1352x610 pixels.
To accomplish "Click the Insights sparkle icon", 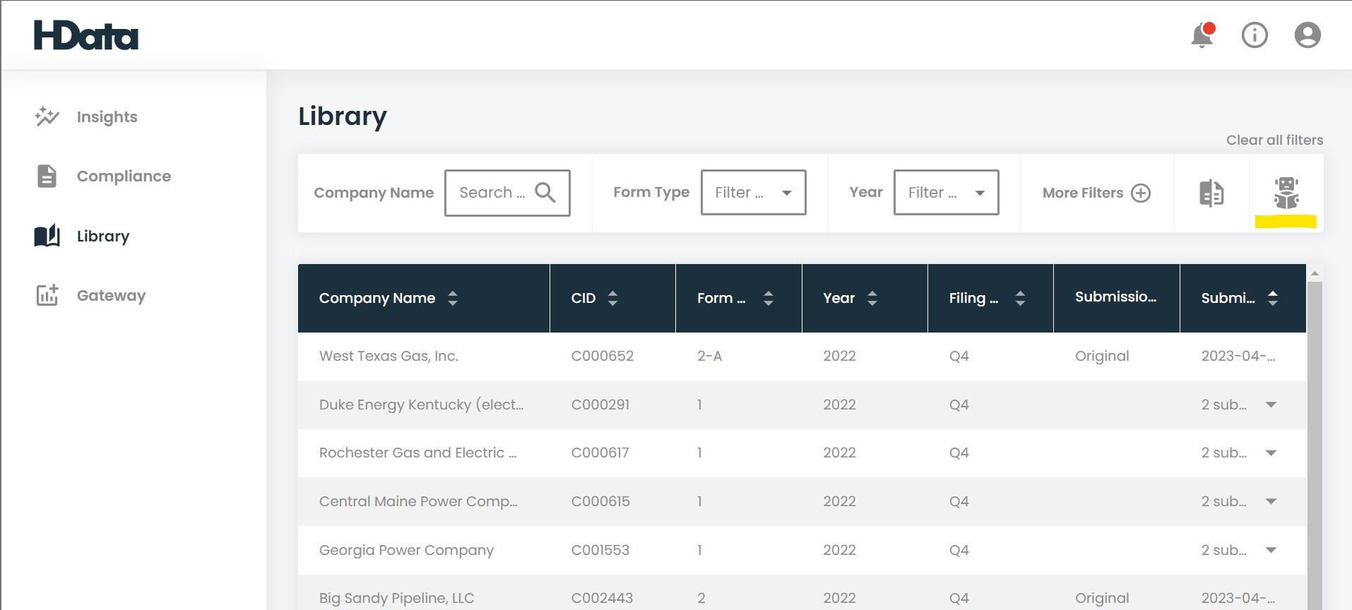I will coord(47,116).
